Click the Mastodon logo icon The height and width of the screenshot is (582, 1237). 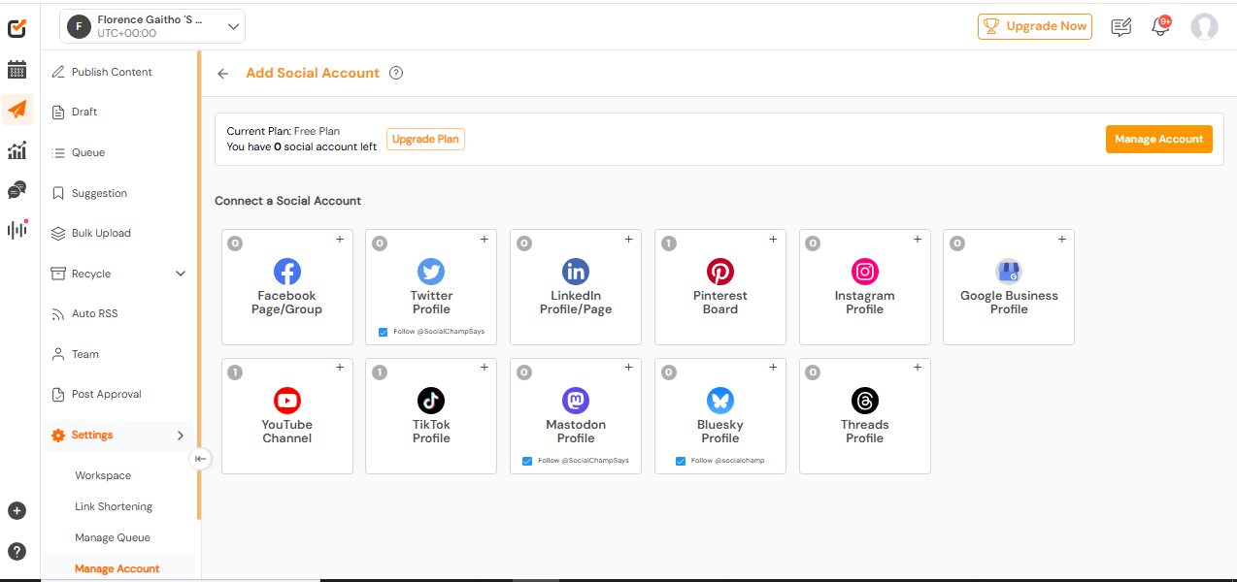tap(576, 401)
